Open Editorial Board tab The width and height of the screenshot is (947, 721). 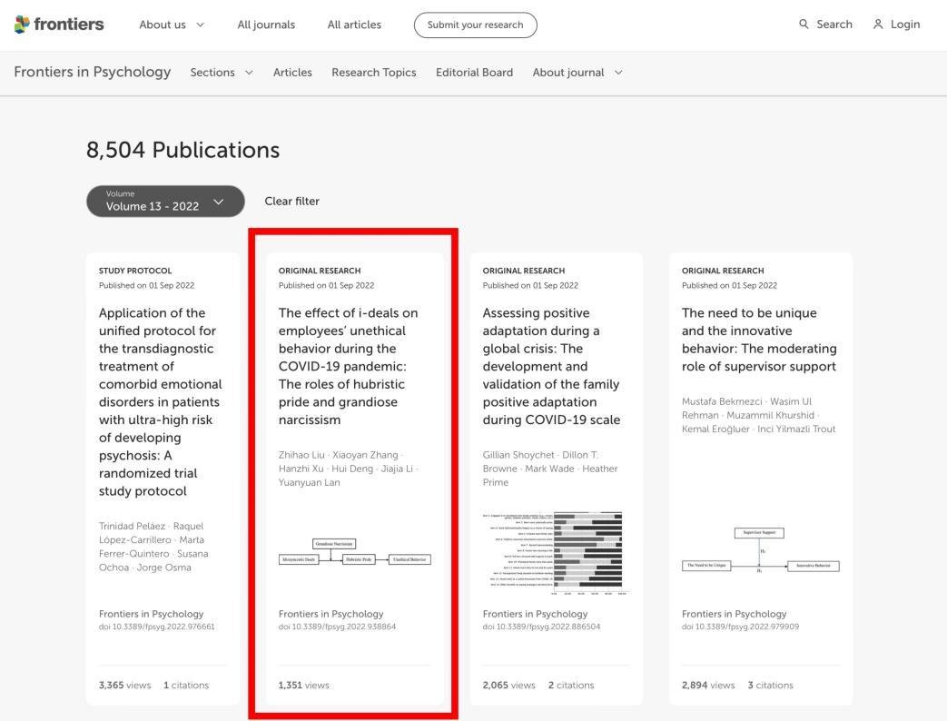(x=474, y=73)
